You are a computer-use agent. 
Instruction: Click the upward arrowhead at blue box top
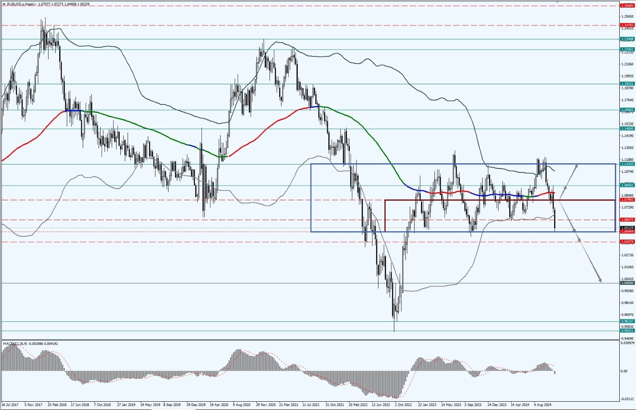click(x=576, y=165)
